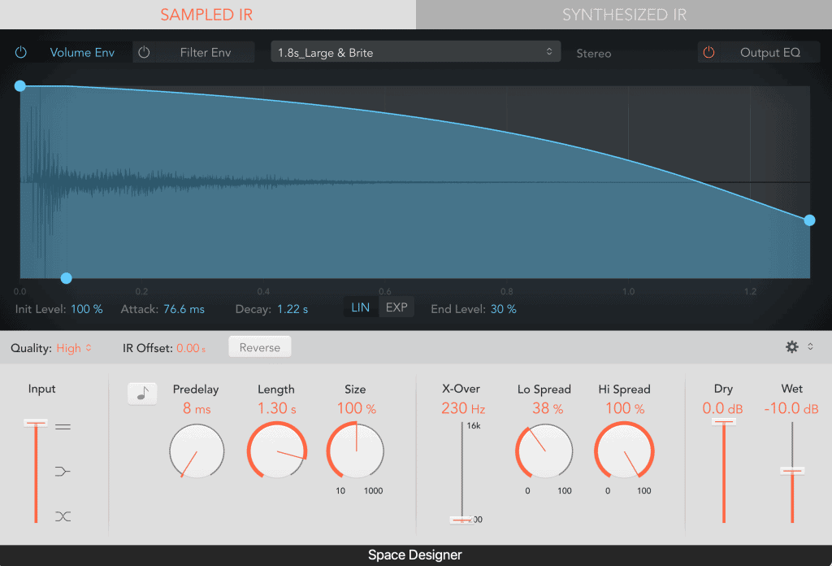Click the Length 1.30 s value
Image resolution: width=832 pixels, height=566 pixels.
tap(277, 408)
